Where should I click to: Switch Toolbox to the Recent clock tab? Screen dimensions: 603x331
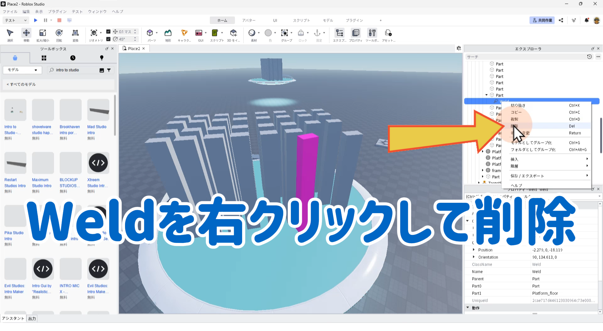pyautogui.click(x=73, y=58)
